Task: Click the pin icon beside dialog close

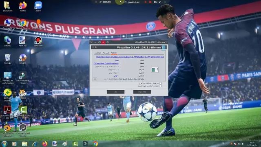Action: pyautogui.click(x=96, y=47)
